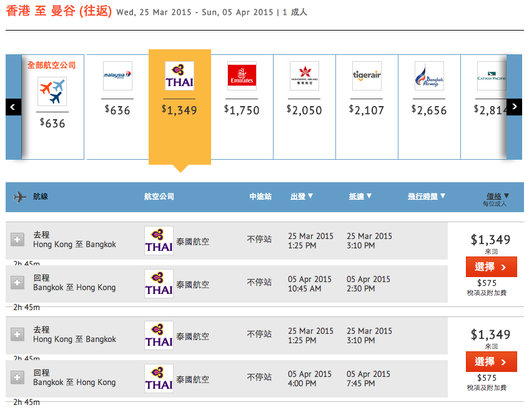Select the Malaysia Airlines $636 fare tab
Viewport: 529px width, 410px height.
117,107
